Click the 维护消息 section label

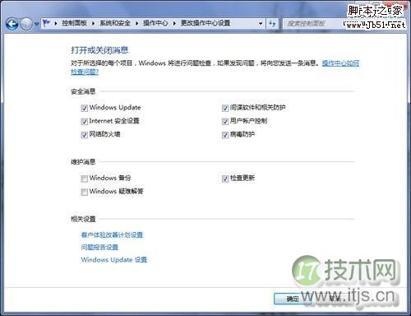[83, 162]
